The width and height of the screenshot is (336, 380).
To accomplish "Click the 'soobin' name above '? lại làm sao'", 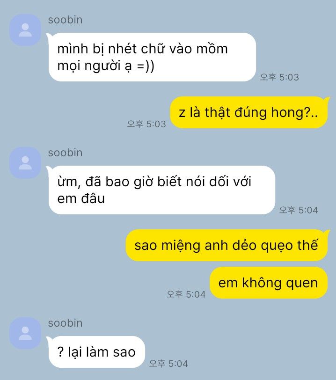I will click(65, 323).
